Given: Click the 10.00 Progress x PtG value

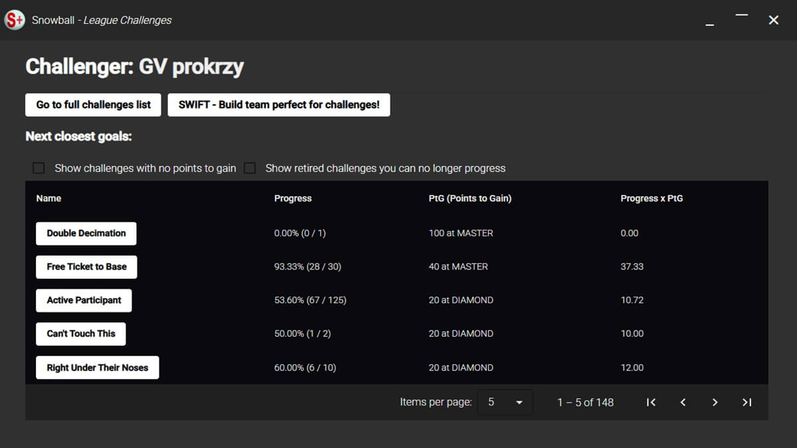Looking at the screenshot, I should [x=632, y=334].
